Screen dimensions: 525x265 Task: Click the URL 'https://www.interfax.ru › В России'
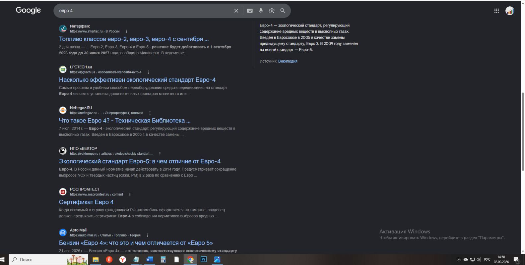tap(95, 31)
